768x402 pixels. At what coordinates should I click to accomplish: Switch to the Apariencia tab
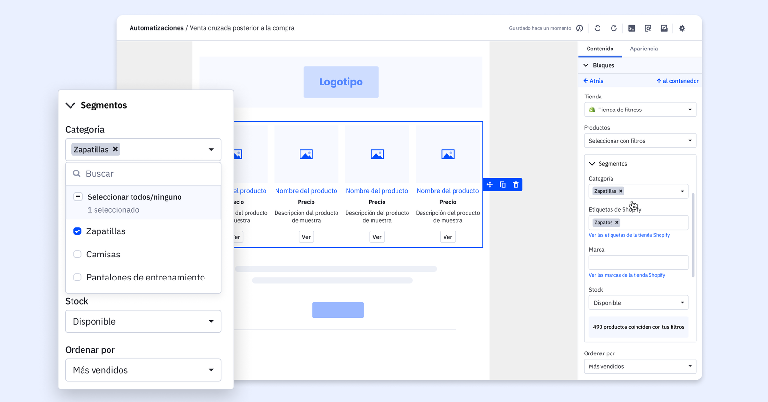644,49
